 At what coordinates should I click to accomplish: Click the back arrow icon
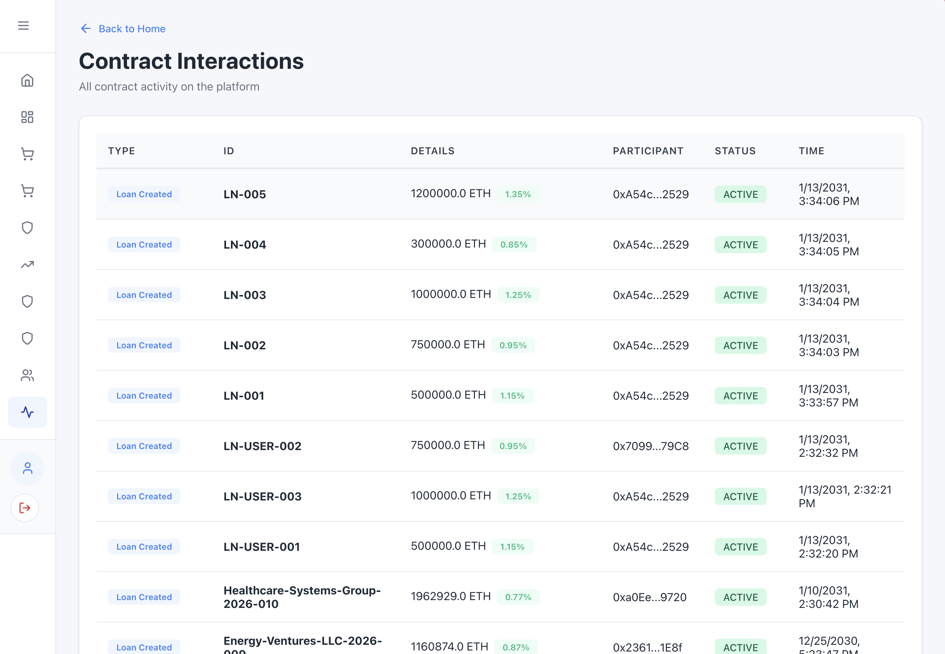point(85,29)
